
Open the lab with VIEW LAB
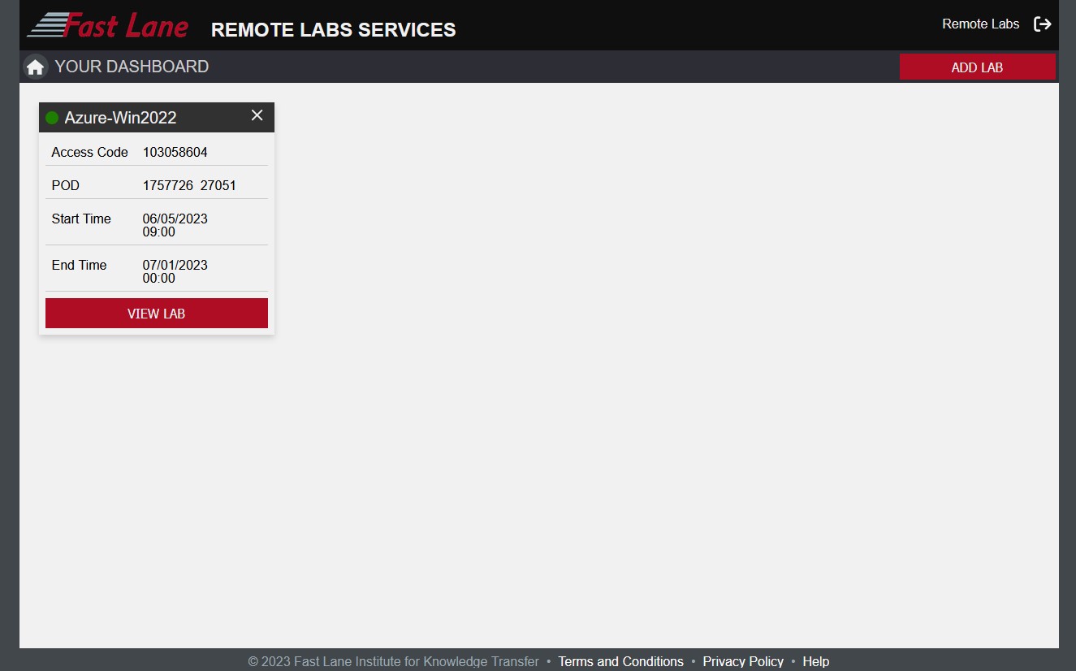coord(157,314)
